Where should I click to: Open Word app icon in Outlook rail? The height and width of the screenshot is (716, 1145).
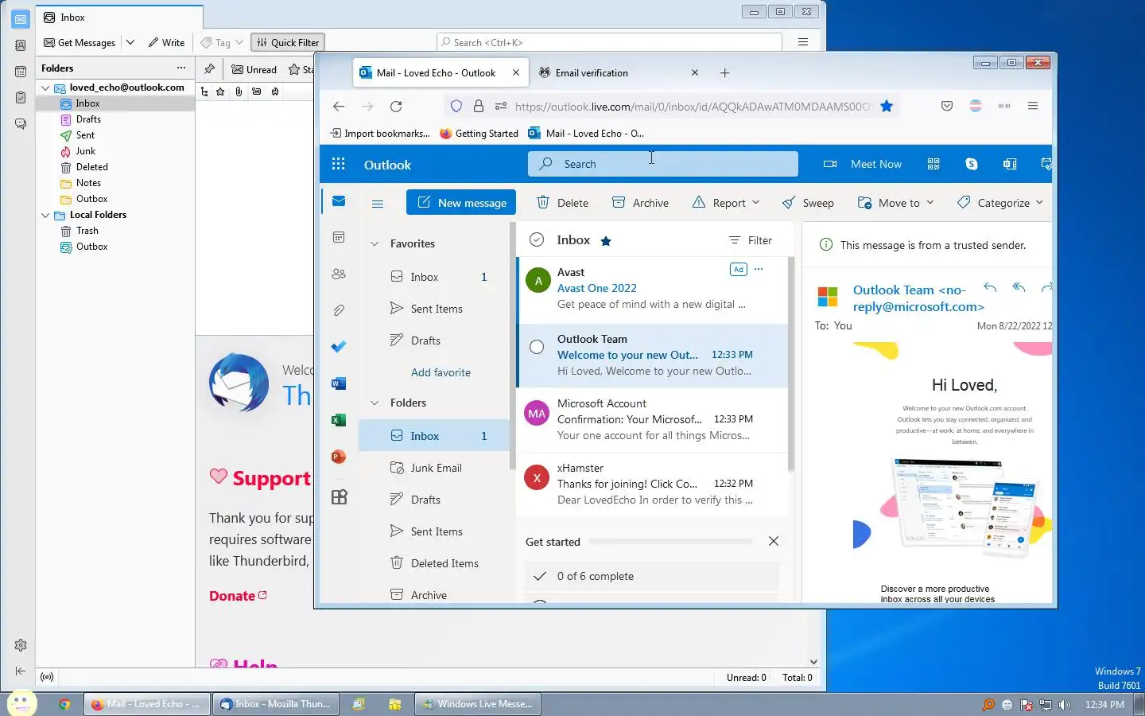[339, 383]
